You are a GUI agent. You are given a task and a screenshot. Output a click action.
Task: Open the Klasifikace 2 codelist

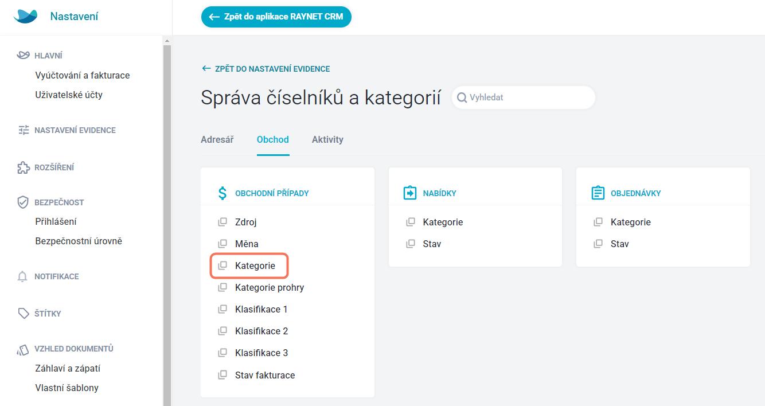(261, 331)
